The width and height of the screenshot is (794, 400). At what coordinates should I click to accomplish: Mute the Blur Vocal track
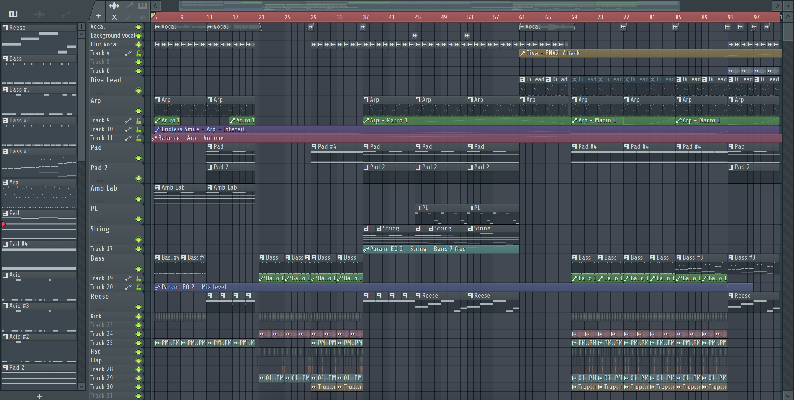[139, 45]
